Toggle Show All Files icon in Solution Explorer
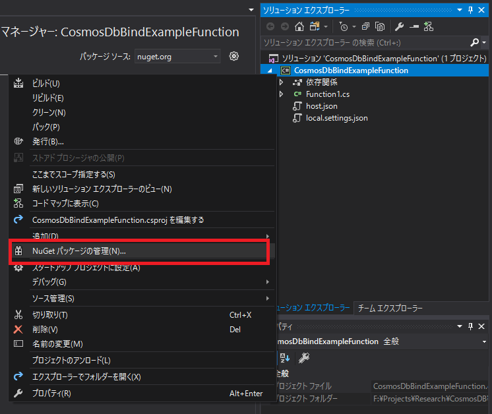Screen dimensions: 492x414 point(380,26)
